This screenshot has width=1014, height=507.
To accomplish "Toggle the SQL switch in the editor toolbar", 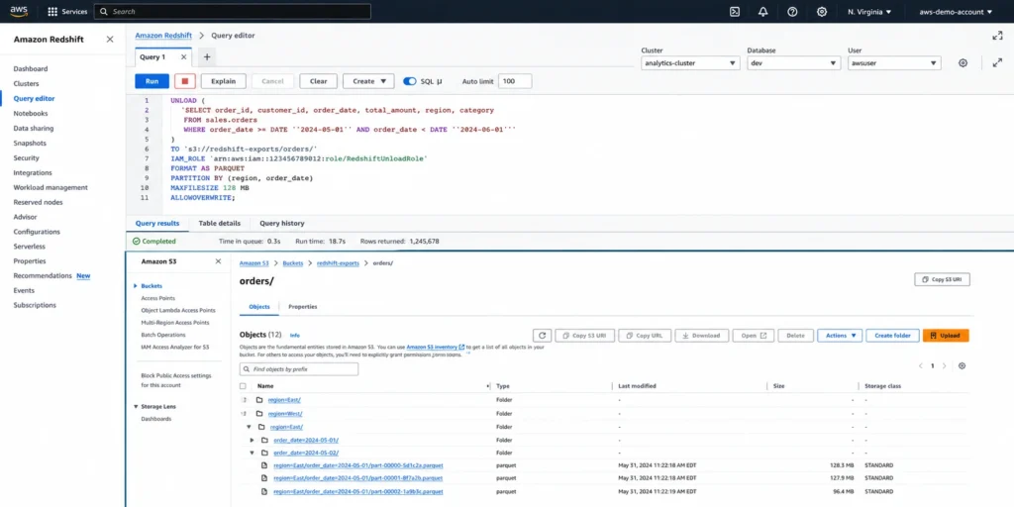I will click(x=409, y=81).
